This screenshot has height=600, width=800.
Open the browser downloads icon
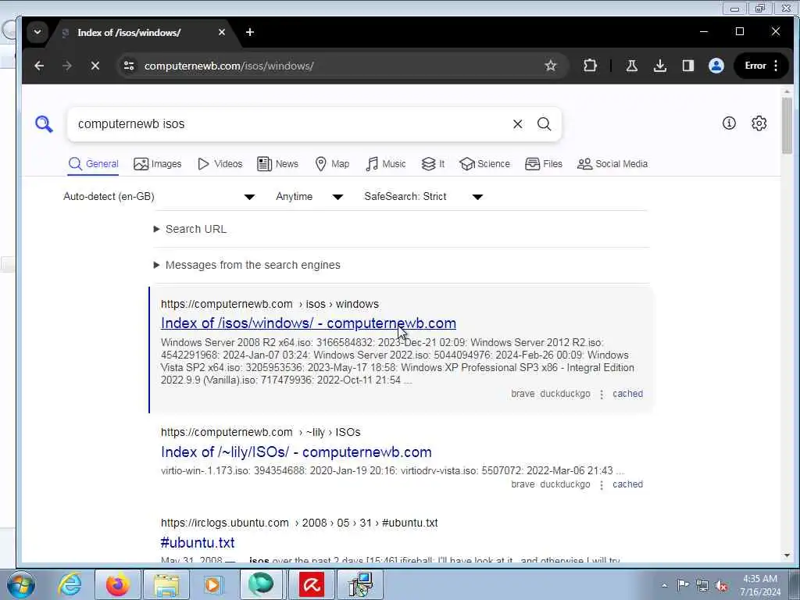tap(659, 66)
